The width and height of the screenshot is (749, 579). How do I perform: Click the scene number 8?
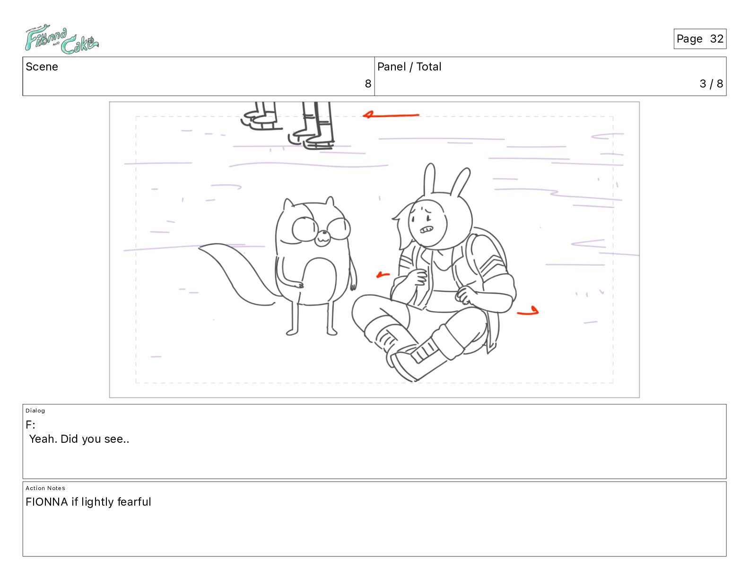[x=368, y=84]
